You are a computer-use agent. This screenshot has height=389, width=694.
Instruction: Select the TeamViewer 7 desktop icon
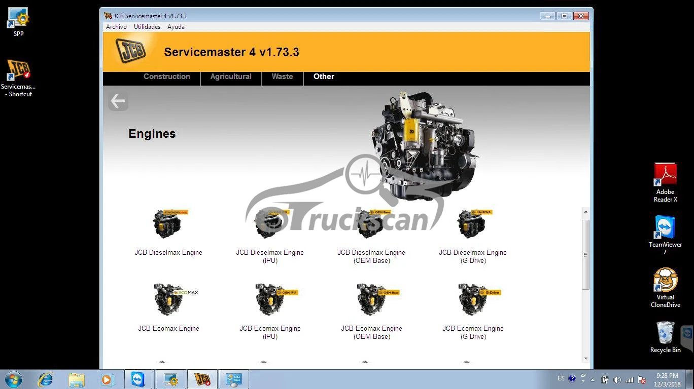coord(665,235)
